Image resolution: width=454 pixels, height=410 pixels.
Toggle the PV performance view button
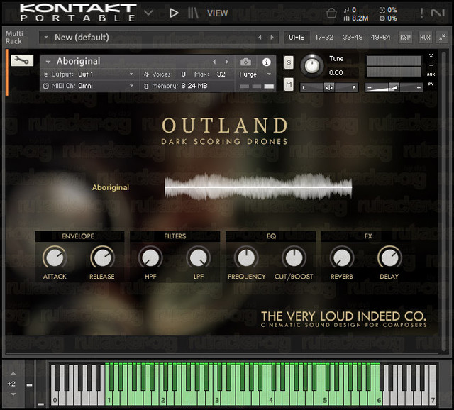tap(431, 84)
